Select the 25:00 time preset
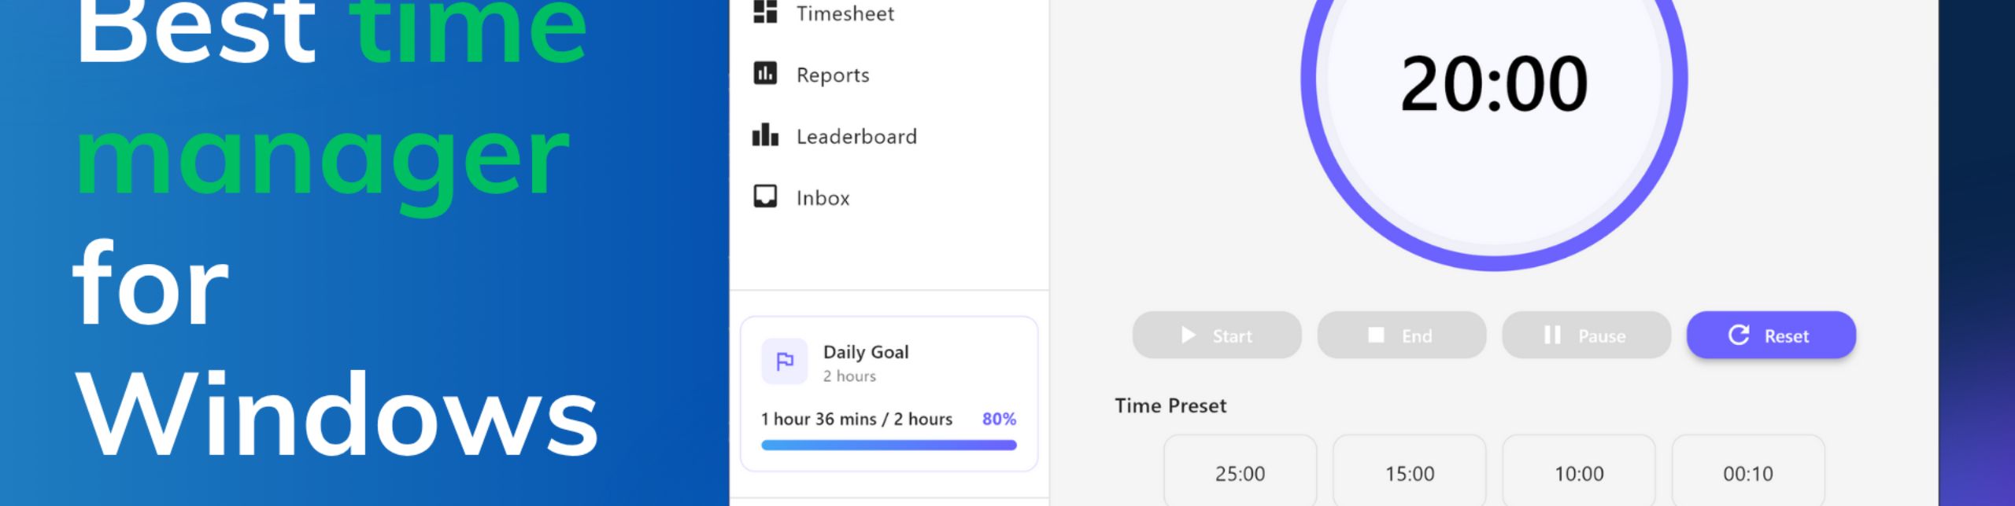Viewport: 2015px width, 506px height. pos(1240,474)
